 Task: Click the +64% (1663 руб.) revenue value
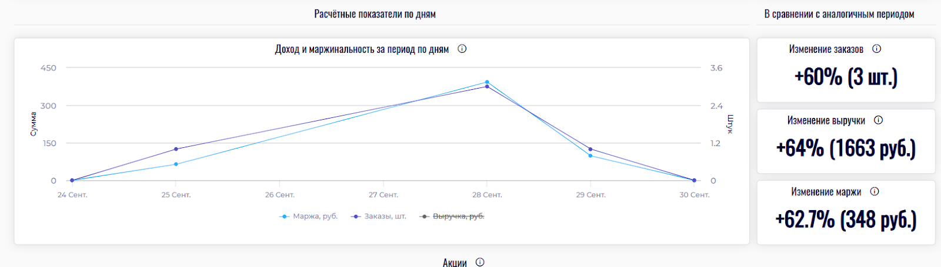point(846,148)
